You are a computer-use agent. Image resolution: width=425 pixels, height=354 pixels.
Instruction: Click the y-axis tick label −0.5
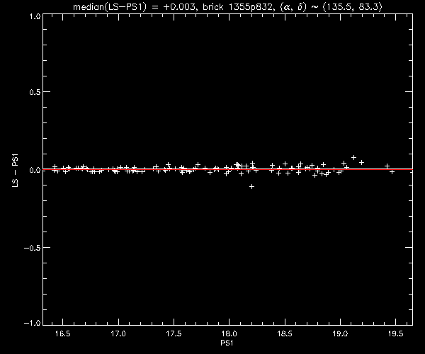32,248
